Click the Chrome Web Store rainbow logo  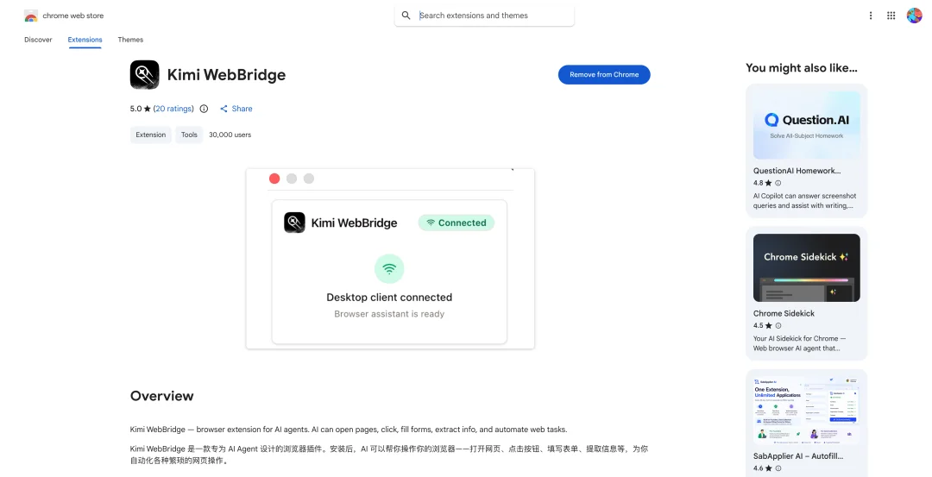point(31,16)
